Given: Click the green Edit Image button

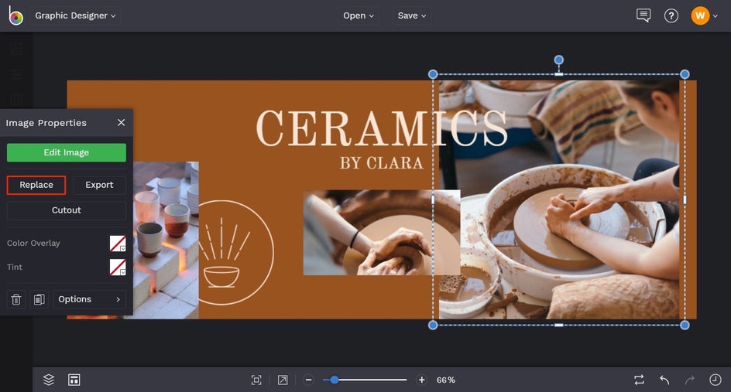Looking at the screenshot, I should [x=66, y=152].
